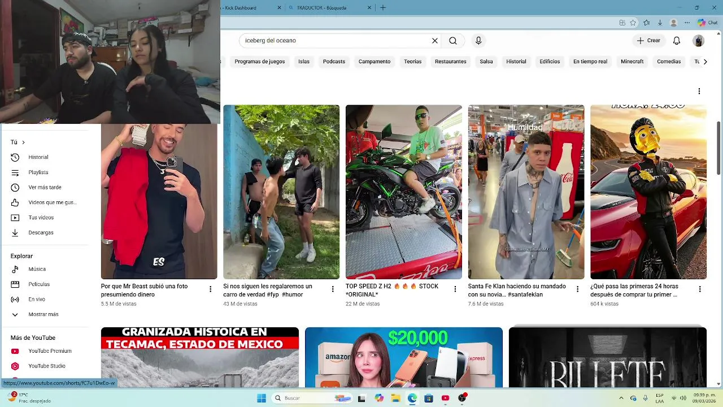Expand the 'Tú' section in sidebar
The image size is (723, 407).
18,142
